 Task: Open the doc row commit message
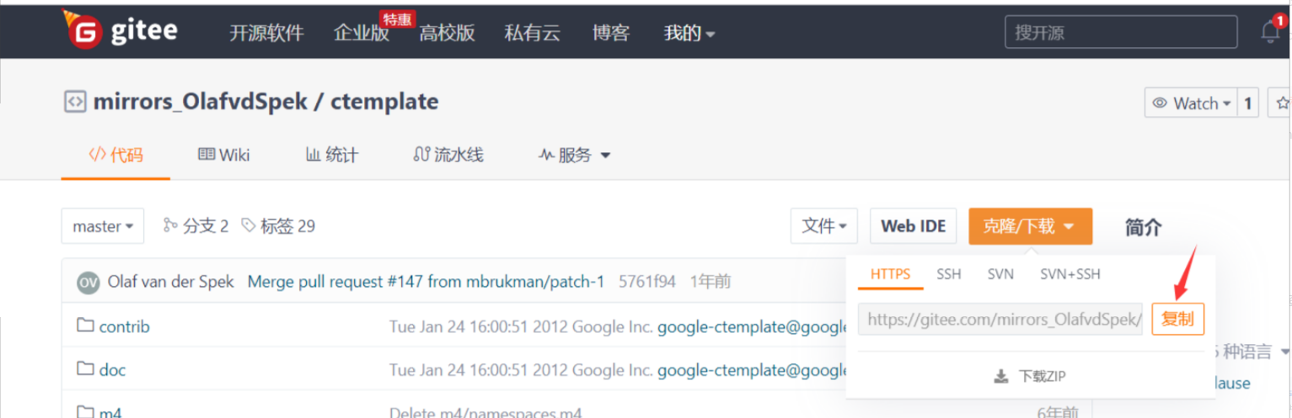tap(618, 370)
